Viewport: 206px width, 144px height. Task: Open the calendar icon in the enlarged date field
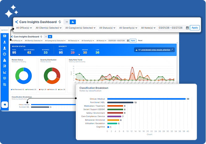[187, 28]
